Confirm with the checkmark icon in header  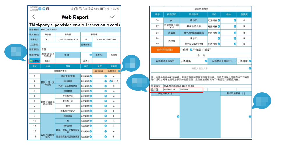pyautogui.click(x=112, y=17)
